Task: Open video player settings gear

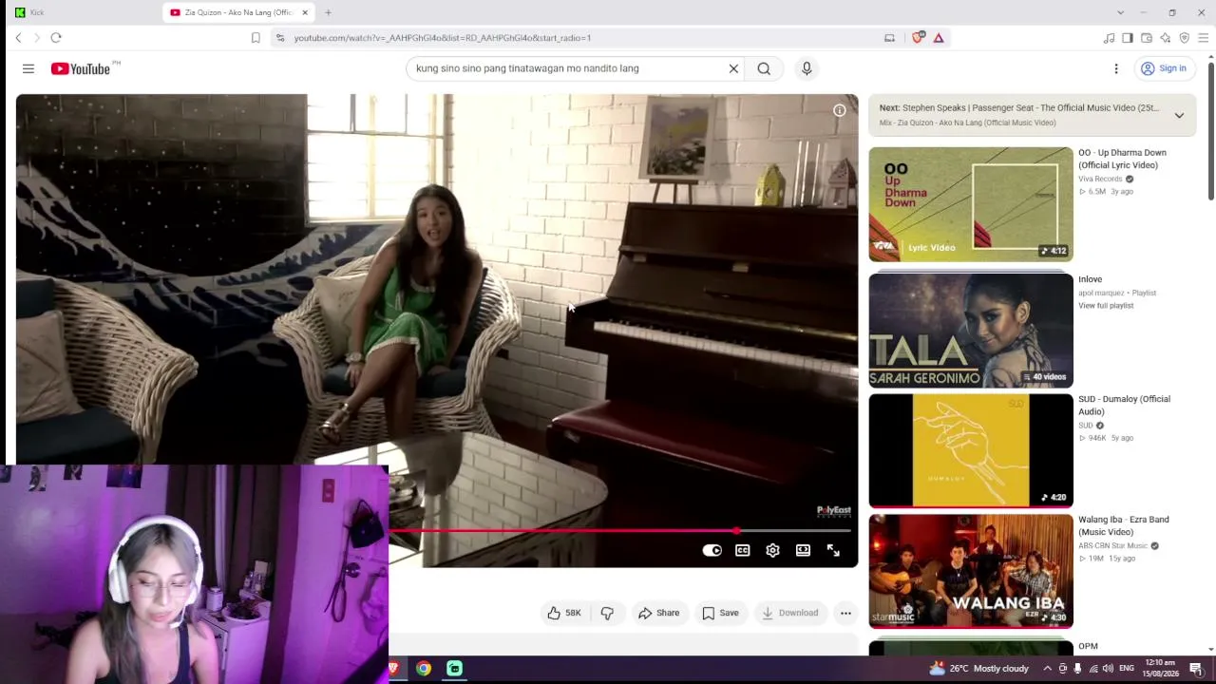Action: [x=773, y=550]
